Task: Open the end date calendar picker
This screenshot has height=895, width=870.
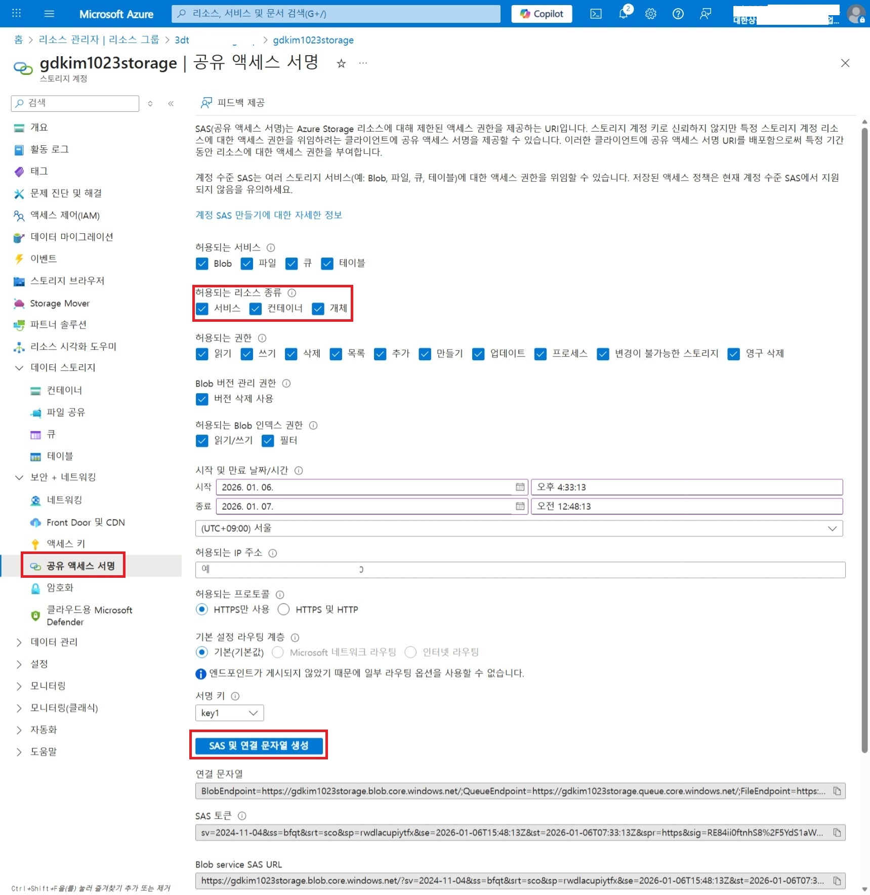Action: pos(520,506)
